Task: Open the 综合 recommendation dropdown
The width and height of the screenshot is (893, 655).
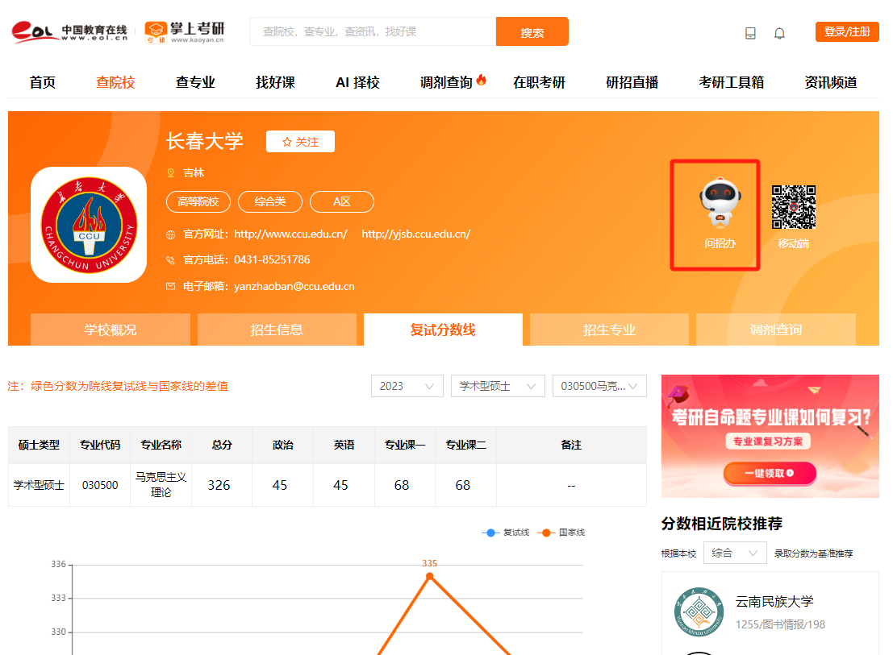Action: pos(735,553)
